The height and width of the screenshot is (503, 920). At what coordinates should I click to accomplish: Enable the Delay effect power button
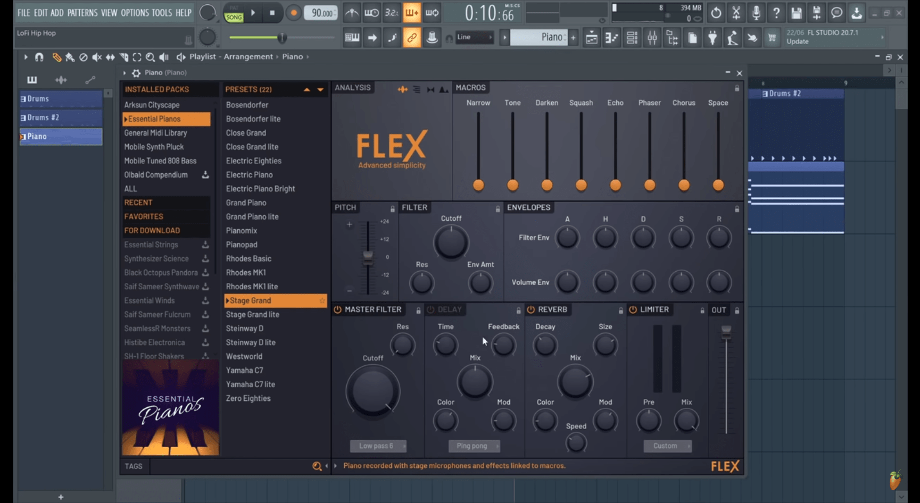tap(430, 309)
